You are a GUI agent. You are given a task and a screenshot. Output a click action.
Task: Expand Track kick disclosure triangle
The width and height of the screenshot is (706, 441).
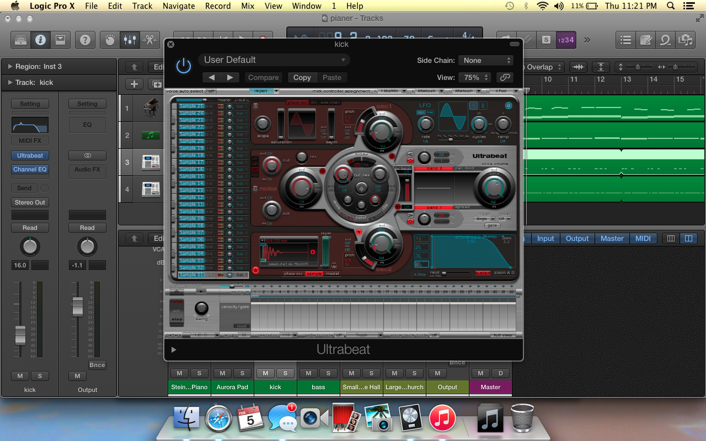pos(10,82)
